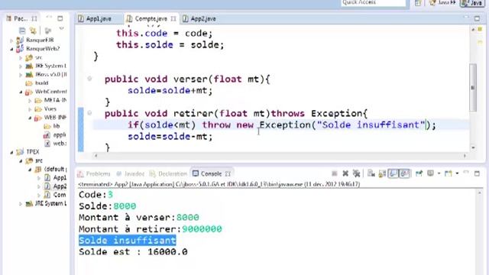The width and height of the screenshot is (489, 275).
Task: Click the highlighted "Solde insuffisant" console line
Action: (x=128, y=241)
